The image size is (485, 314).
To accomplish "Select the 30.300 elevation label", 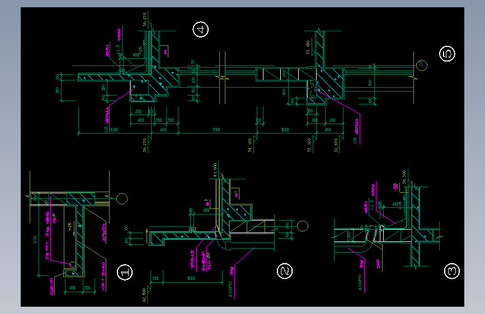I will click(404, 177).
